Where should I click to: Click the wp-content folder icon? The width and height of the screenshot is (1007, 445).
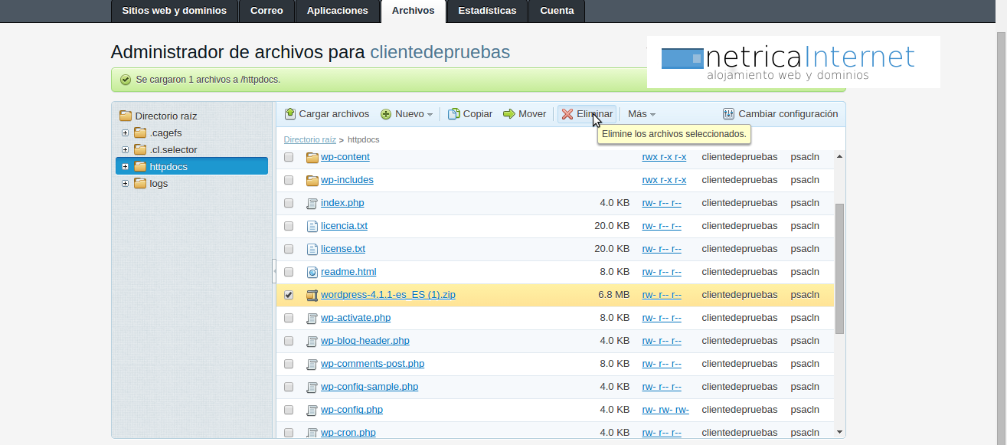coord(312,157)
